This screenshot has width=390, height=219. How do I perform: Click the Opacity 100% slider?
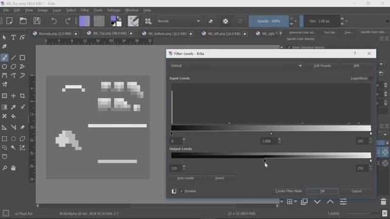pos(269,21)
